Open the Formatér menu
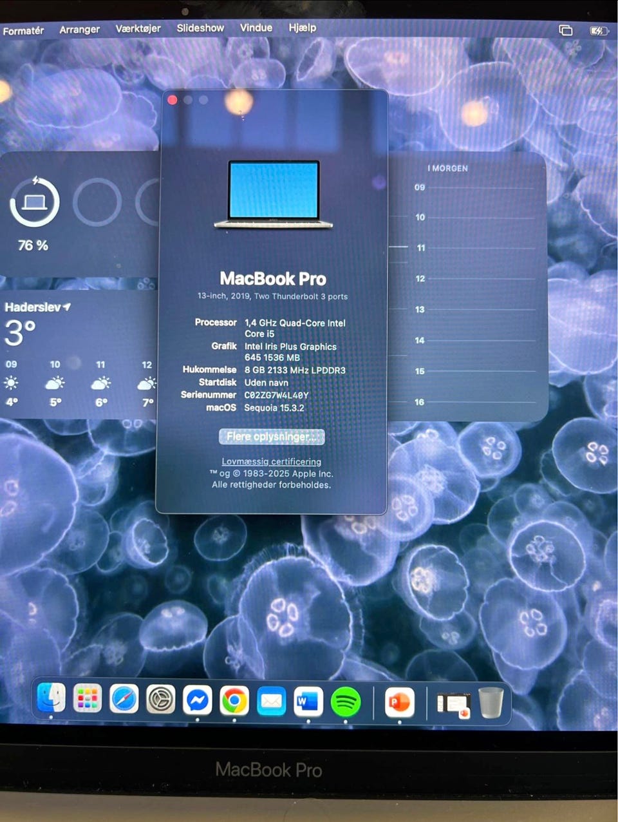The width and height of the screenshot is (618, 822). coord(23,30)
